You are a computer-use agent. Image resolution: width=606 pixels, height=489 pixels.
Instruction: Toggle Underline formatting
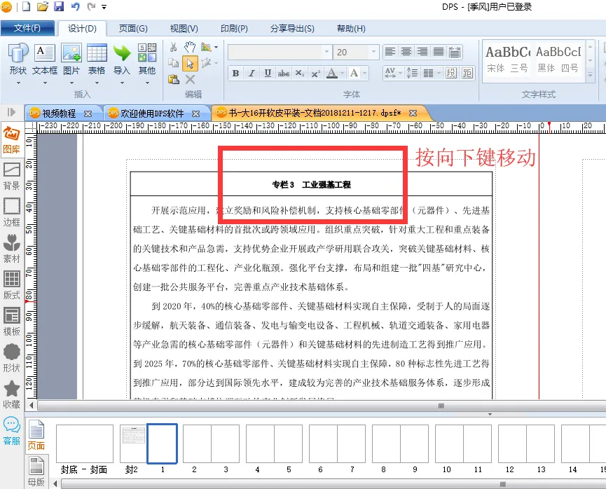pyautogui.click(x=268, y=73)
